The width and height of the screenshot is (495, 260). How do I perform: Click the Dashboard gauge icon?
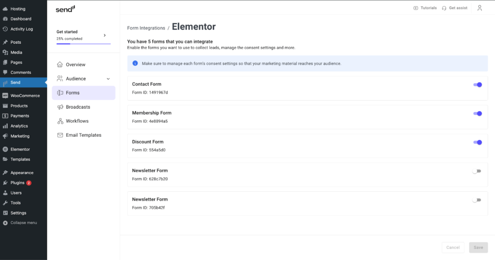pos(5,19)
